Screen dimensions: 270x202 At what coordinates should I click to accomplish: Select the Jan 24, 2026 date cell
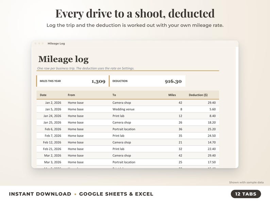pos(52,116)
